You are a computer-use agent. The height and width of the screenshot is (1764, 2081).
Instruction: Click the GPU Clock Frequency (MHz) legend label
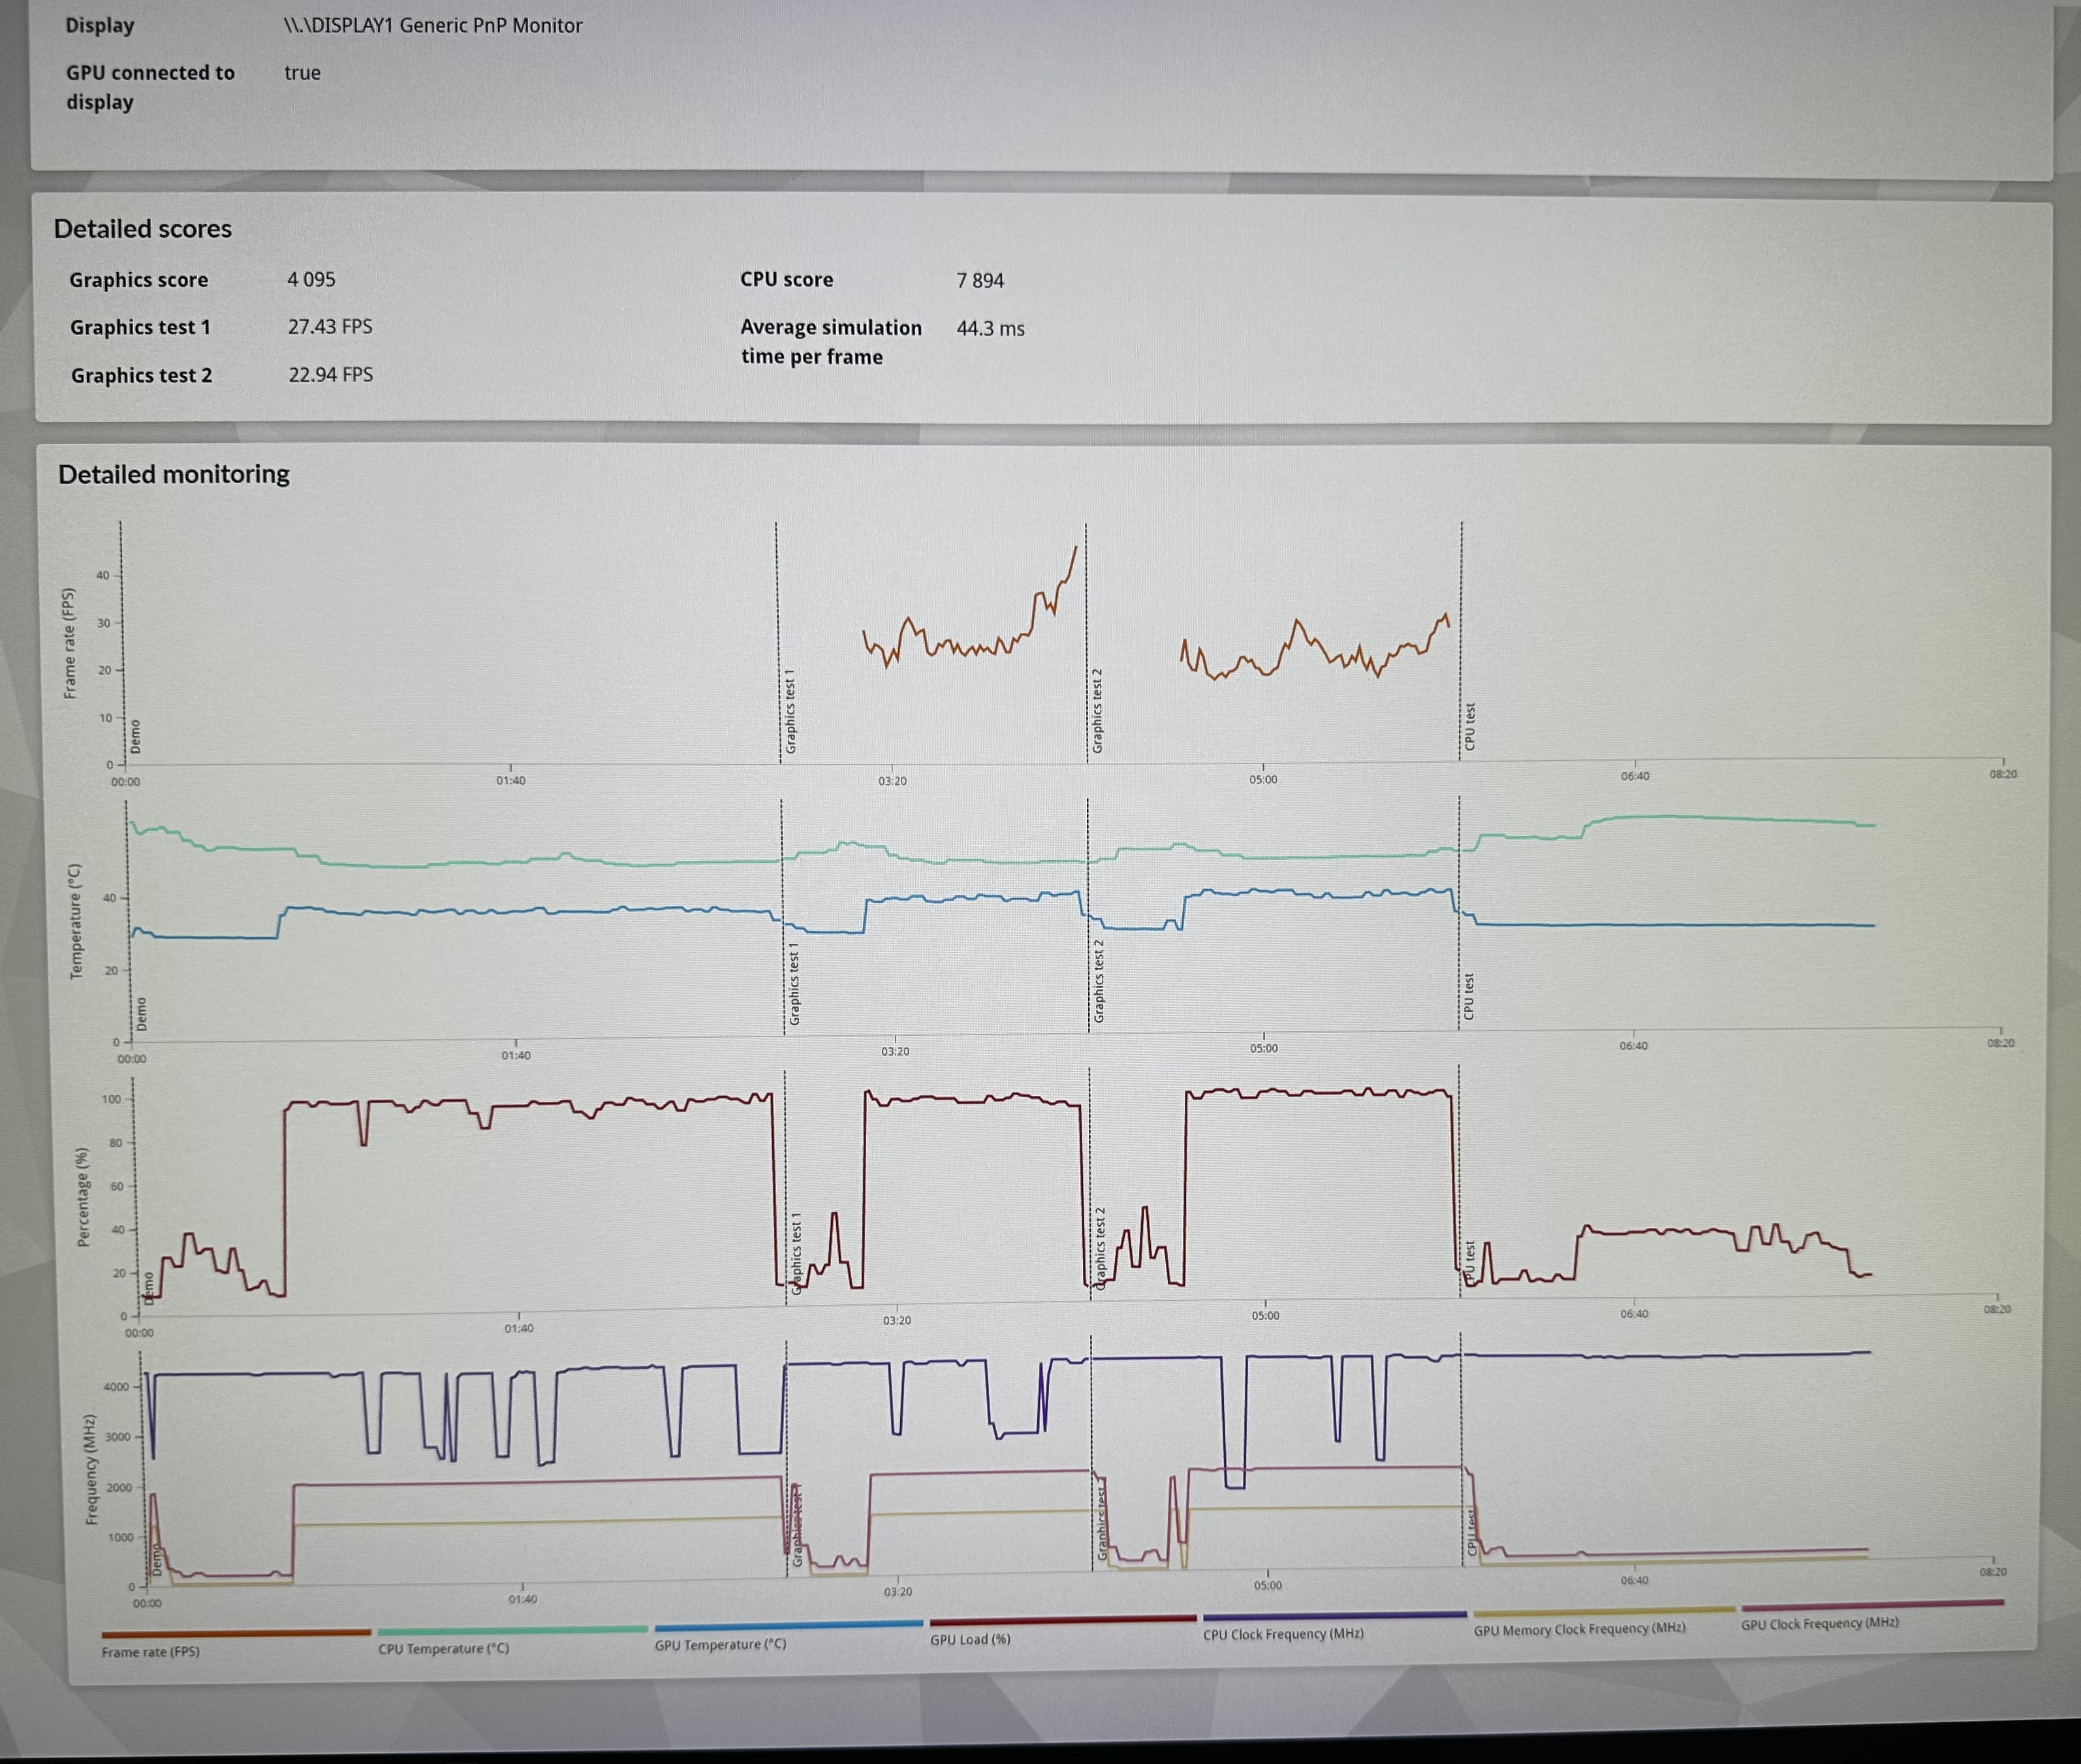coord(1819,1624)
